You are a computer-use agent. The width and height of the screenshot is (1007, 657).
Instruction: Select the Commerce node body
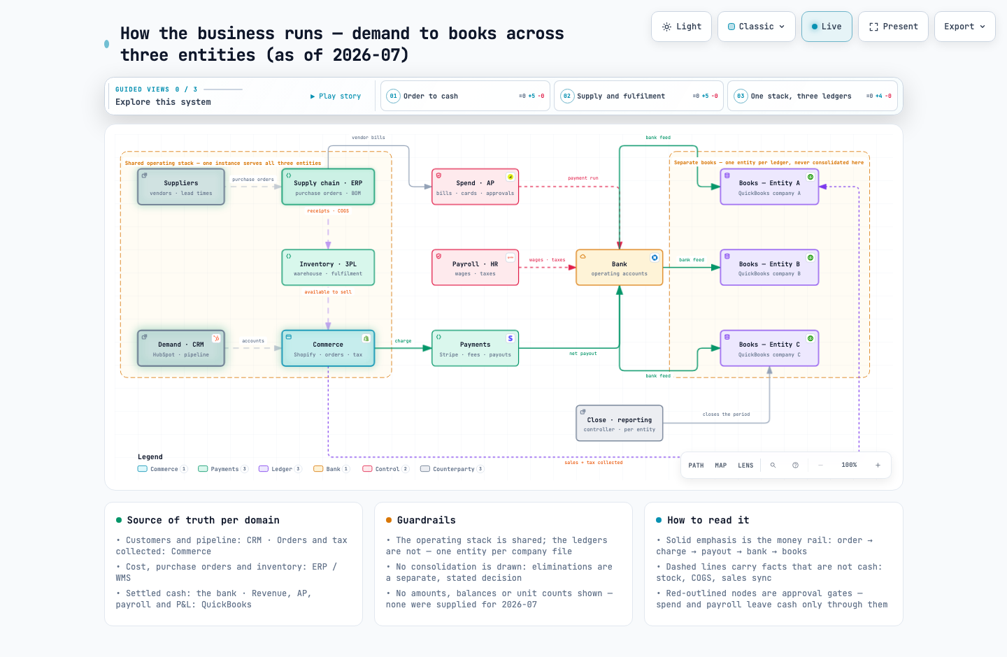click(328, 348)
